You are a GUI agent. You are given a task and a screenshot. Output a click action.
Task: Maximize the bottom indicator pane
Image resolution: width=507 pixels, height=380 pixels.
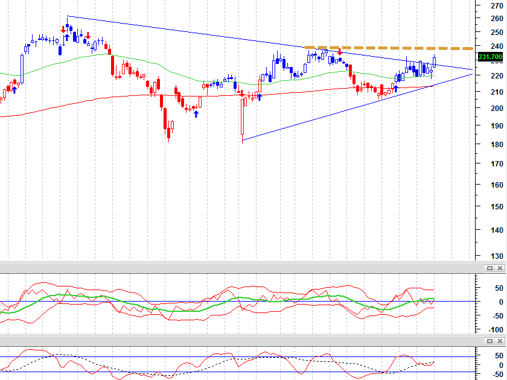coord(489,341)
